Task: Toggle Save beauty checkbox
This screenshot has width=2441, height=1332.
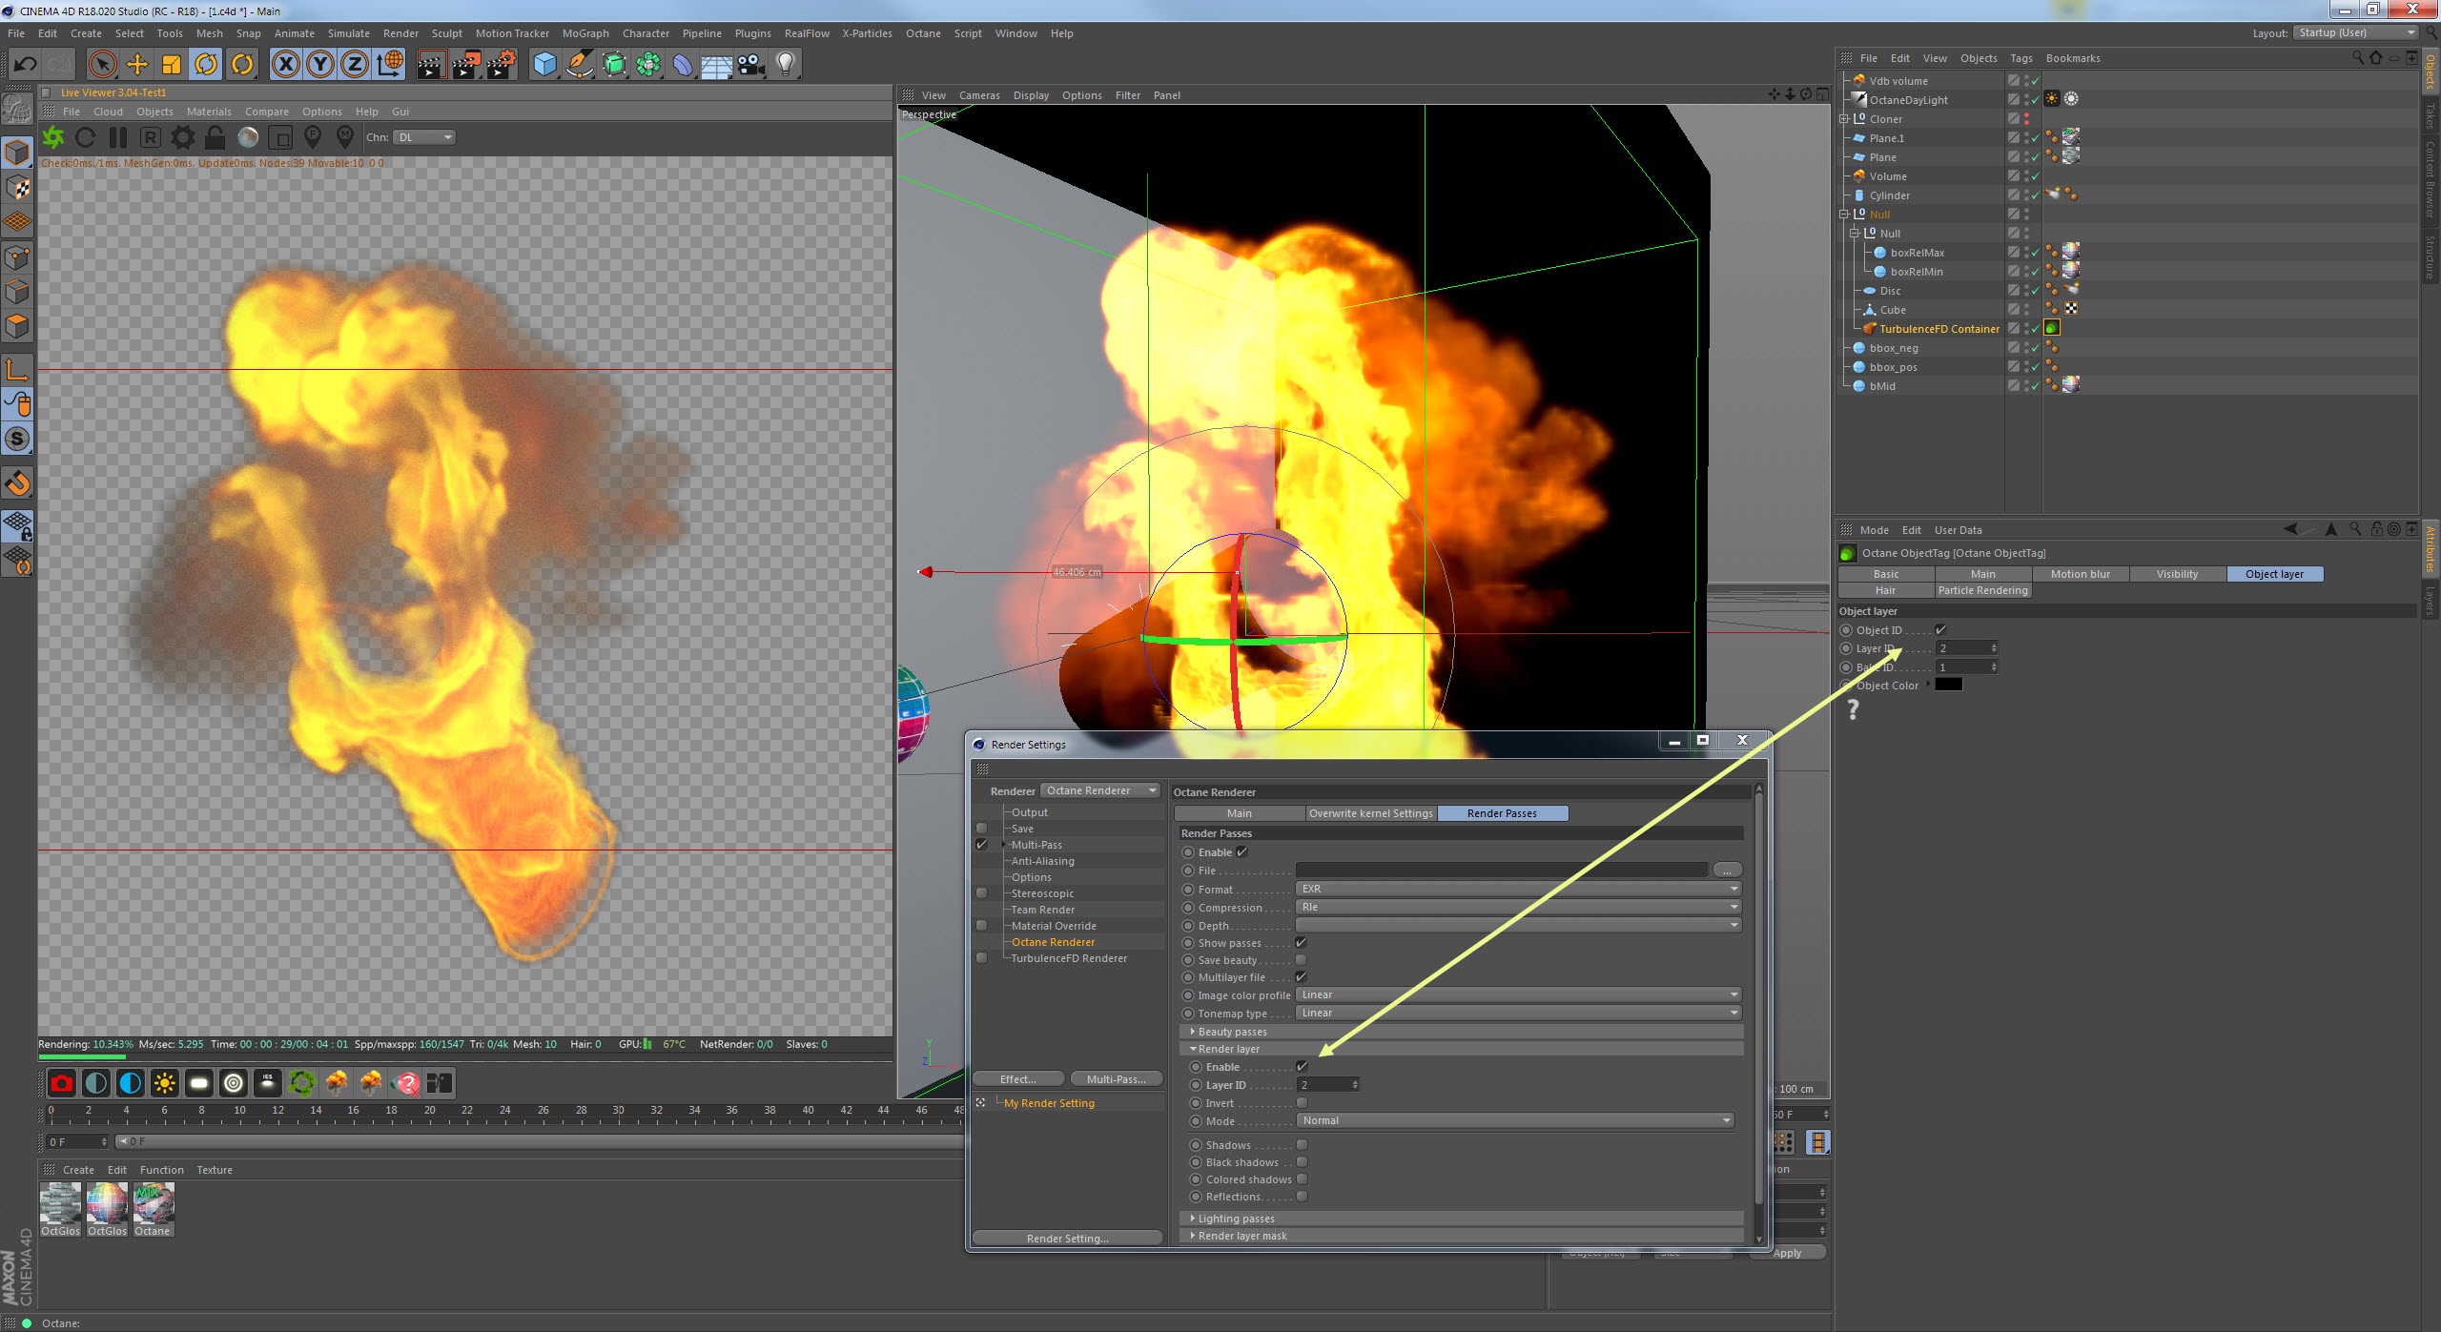Action: (1302, 960)
